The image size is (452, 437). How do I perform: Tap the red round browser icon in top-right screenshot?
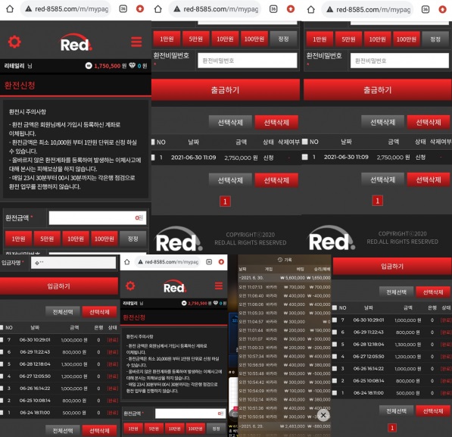tap(442, 10)
